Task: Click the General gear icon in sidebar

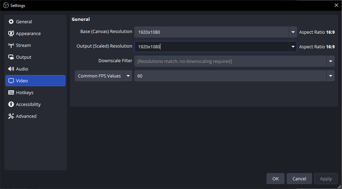Action: pos(11,22)
